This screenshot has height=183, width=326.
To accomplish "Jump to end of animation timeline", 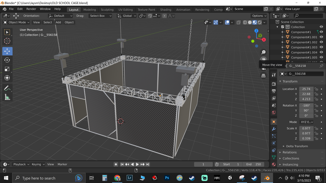I will tap(148, 164).
